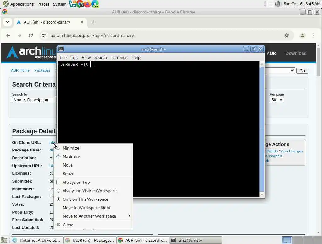Open the Applications menu
The height and width of the screenshot is (244, 322).
22,4
